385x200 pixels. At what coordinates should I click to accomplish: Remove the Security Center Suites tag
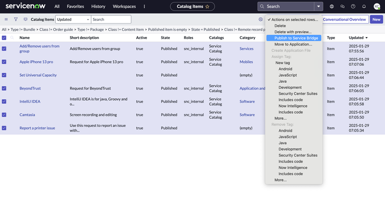(294, 155)
